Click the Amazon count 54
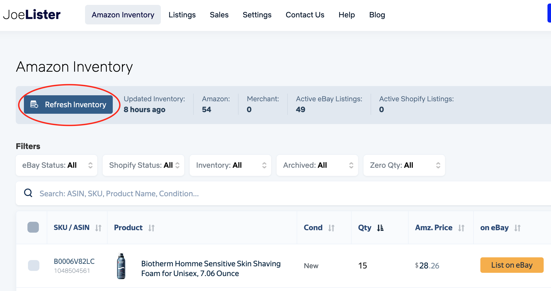 click(206, 109)
